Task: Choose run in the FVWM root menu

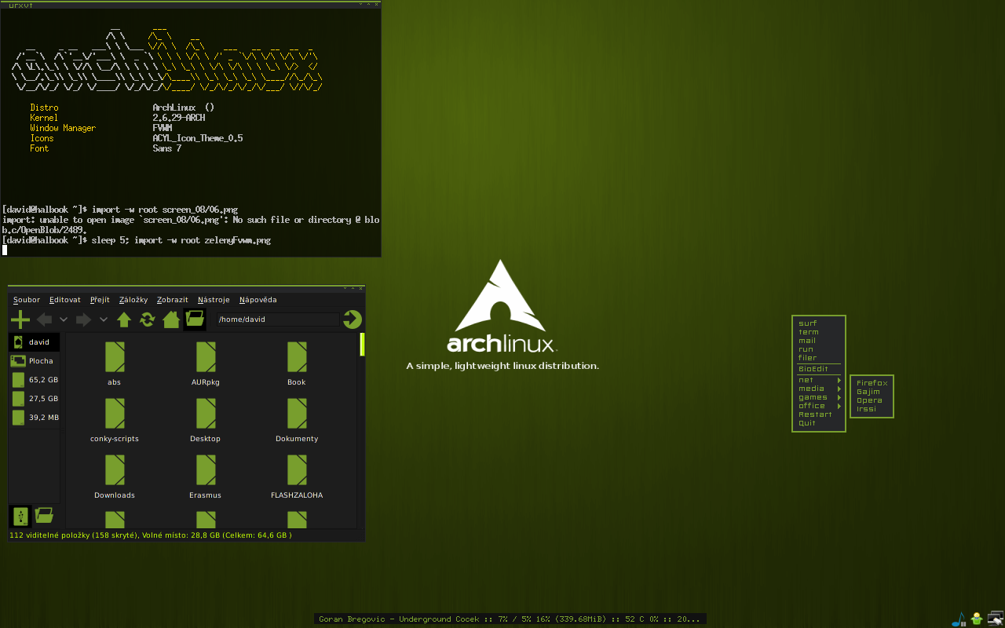Action: tap(806, 349)
